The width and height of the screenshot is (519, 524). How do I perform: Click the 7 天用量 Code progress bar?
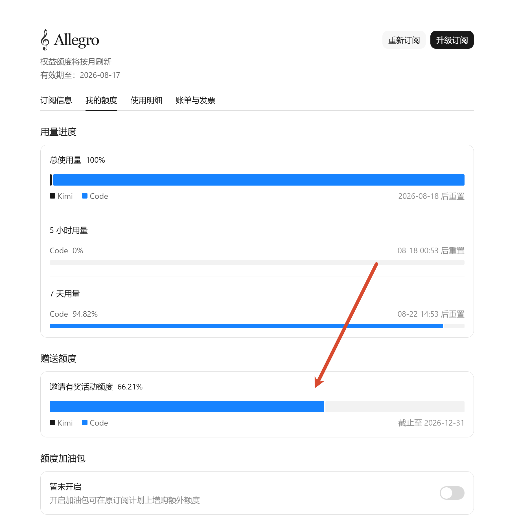click(257, 326)
